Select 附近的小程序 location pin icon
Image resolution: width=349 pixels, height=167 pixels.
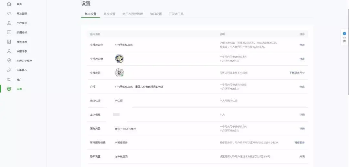(x=9, y=61)
